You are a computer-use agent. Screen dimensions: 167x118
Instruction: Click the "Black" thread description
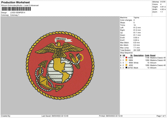point(136,68)
